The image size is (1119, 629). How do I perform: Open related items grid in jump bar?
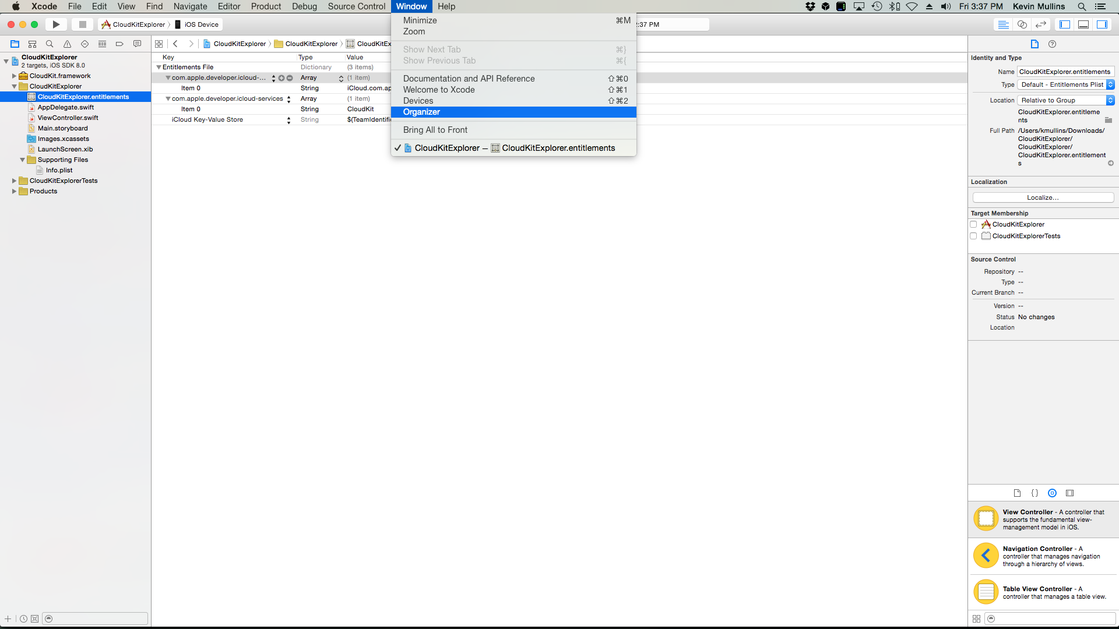click(x=159, y=44)
